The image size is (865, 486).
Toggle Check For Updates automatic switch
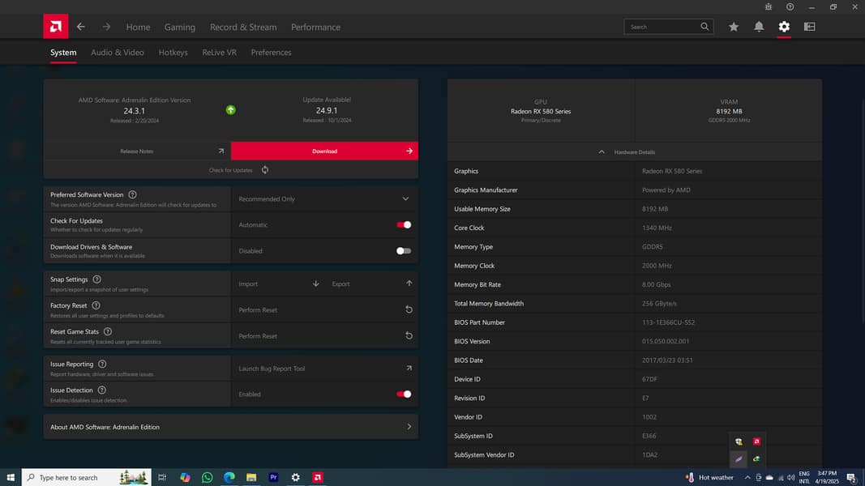pos(404,225)
